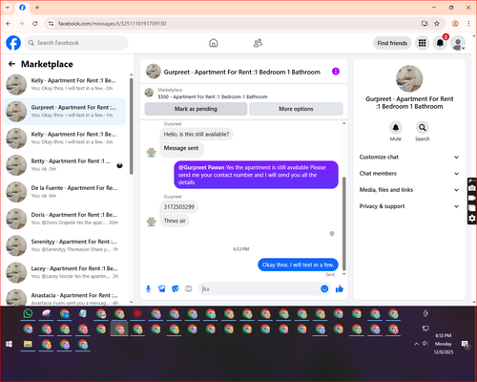Viewport: 477px width, 382px height.
Task: Click Mark as pending button
Action: tap(196, 109)
